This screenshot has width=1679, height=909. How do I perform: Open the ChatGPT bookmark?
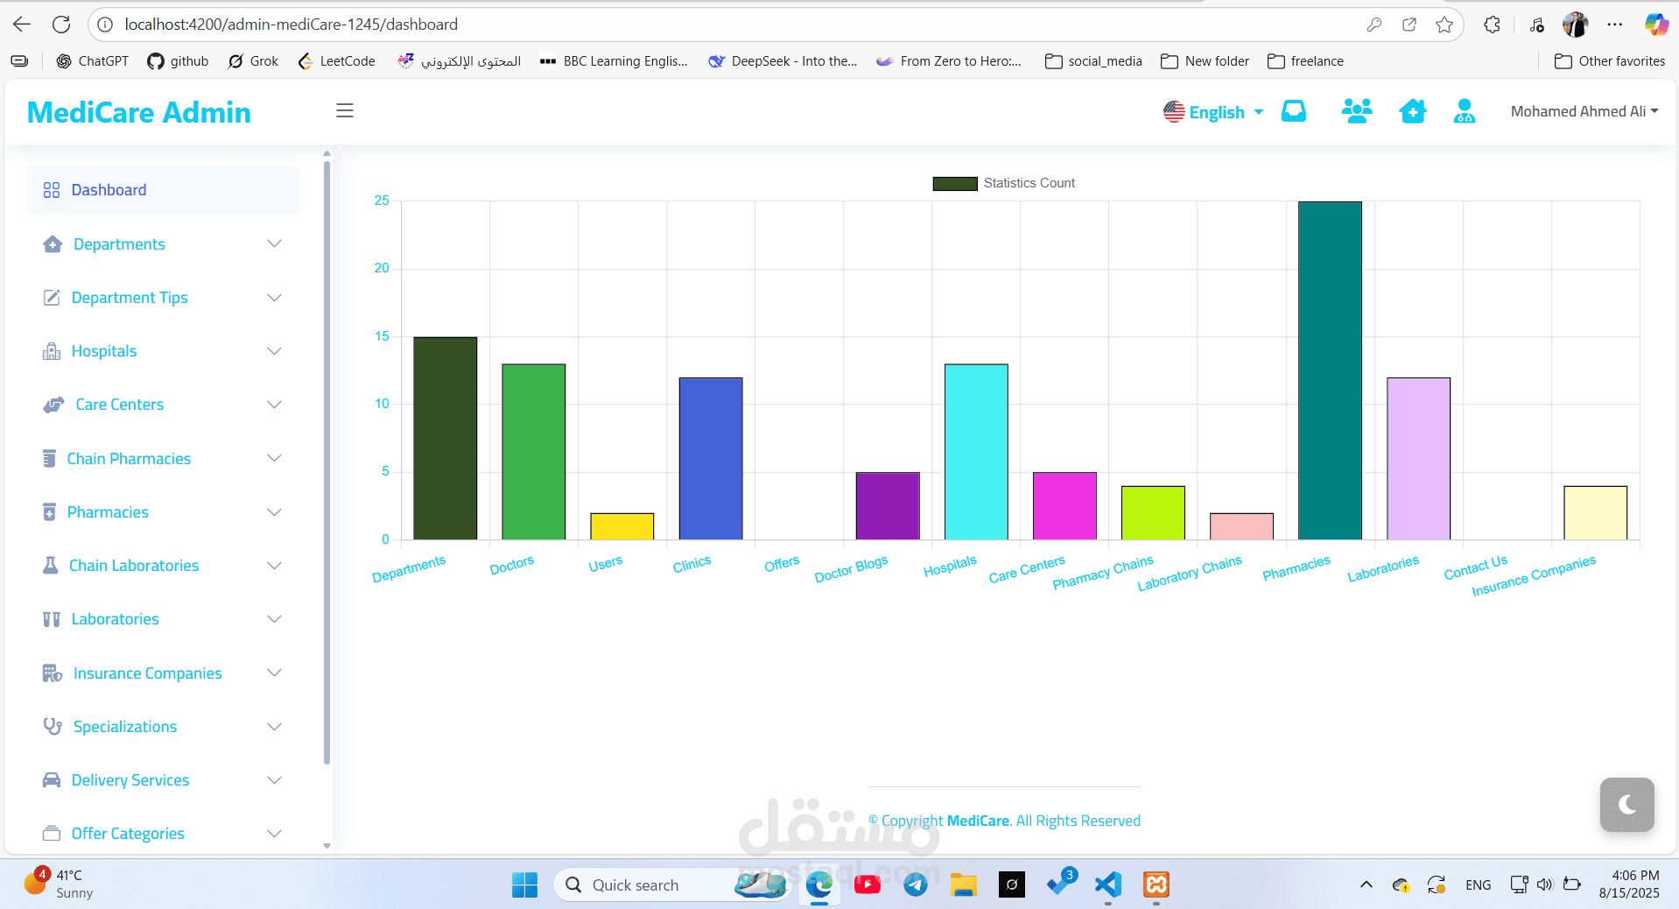click(92, 61)
